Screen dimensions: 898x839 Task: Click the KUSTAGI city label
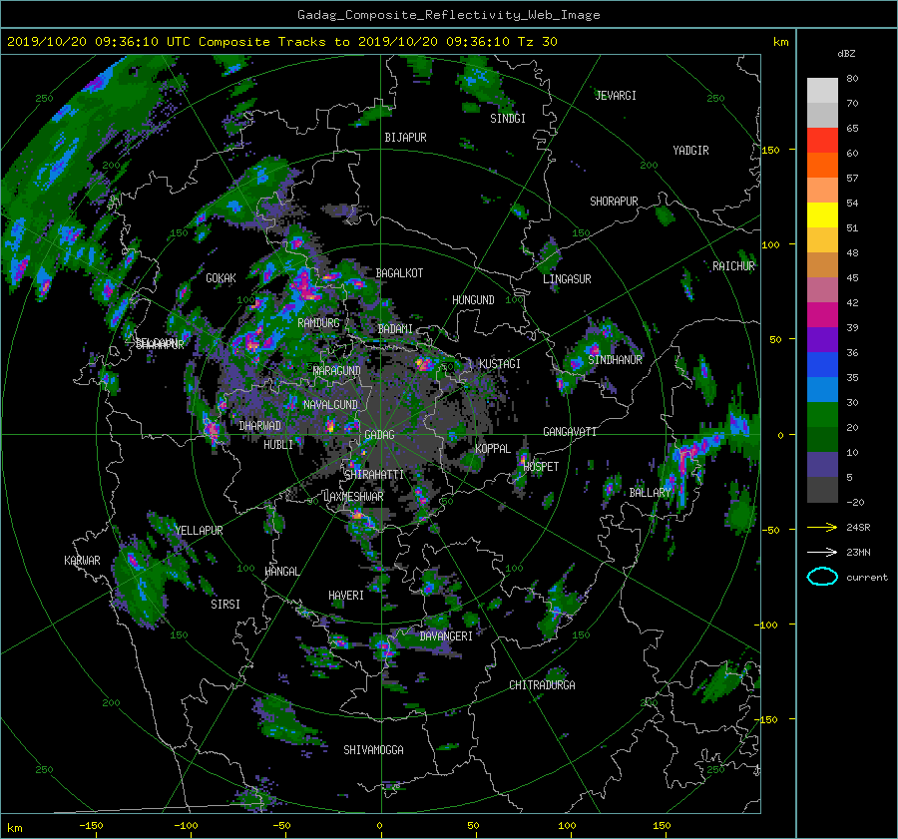[500, 364]
